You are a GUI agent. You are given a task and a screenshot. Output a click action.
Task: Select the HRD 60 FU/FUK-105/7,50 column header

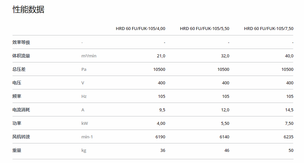pos(269,29)
